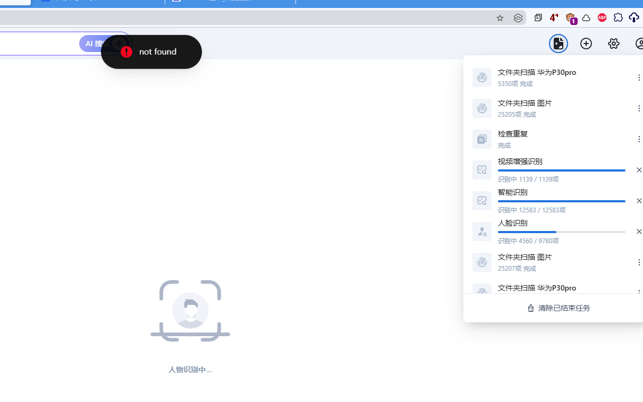Click the grey cloud extension icon
Screen dimensions: 643x402
pos(586,18)
